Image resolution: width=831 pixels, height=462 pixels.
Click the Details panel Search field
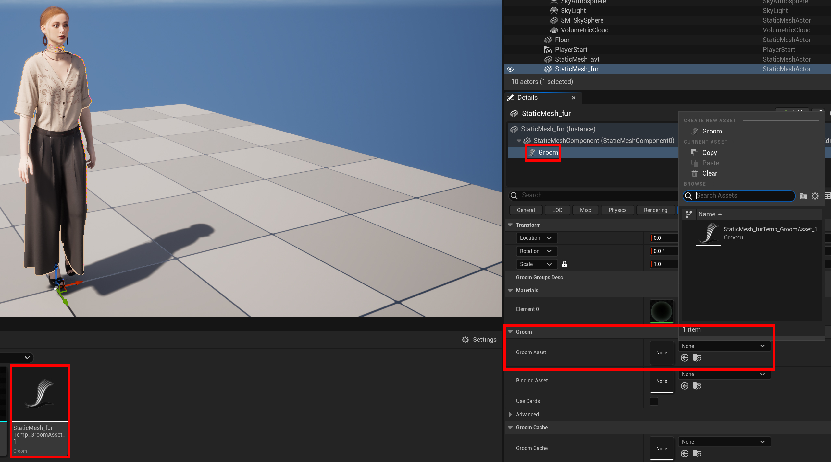pos(593,195)
